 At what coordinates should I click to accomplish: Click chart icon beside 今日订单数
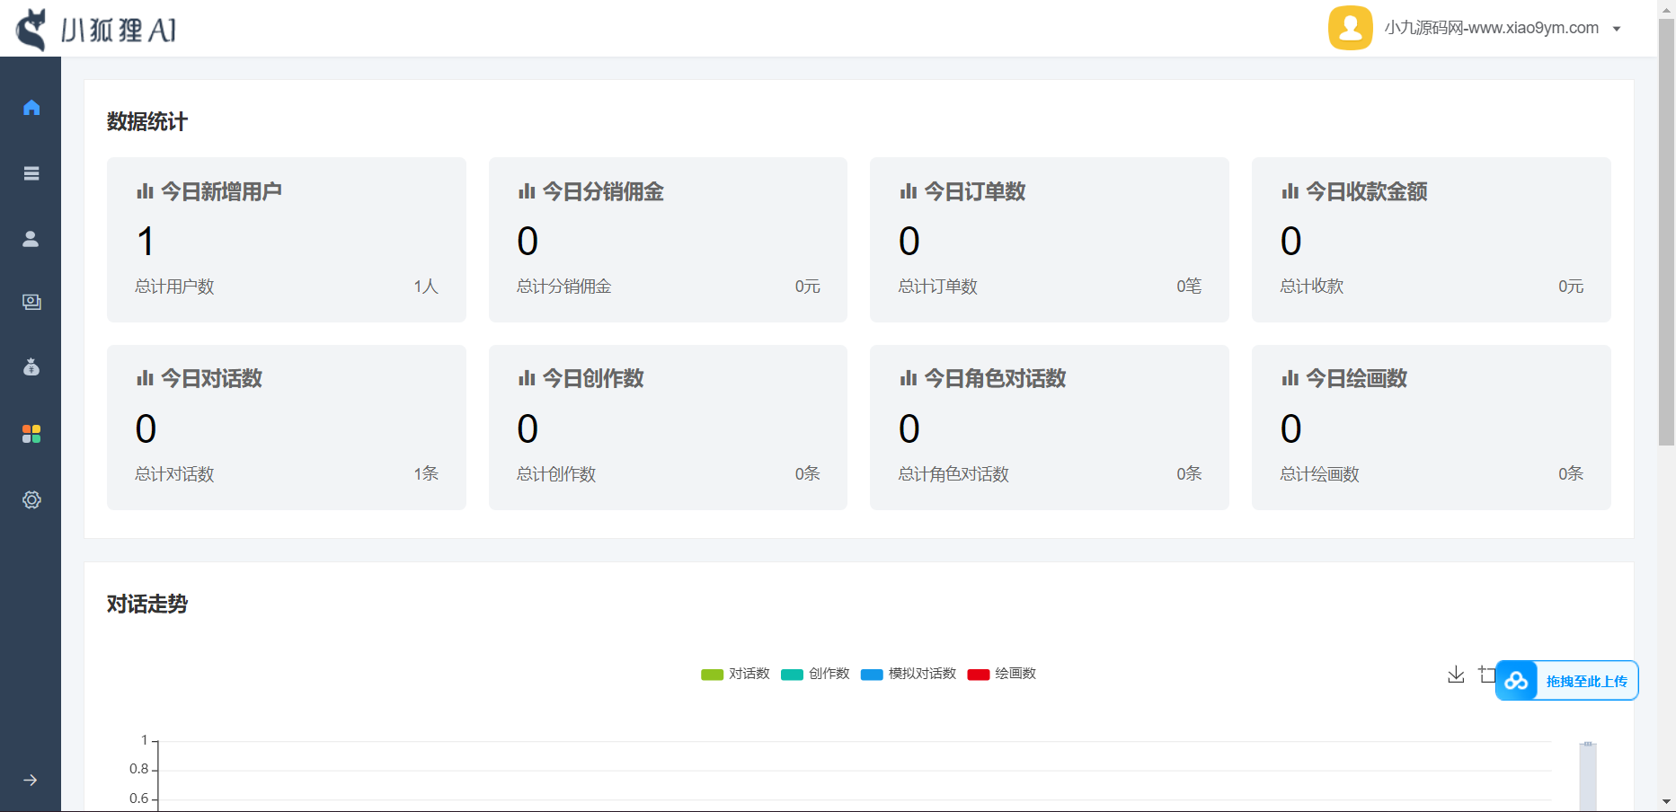coord(909,191)
